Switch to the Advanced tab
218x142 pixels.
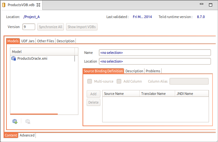(x=27, y=135)
